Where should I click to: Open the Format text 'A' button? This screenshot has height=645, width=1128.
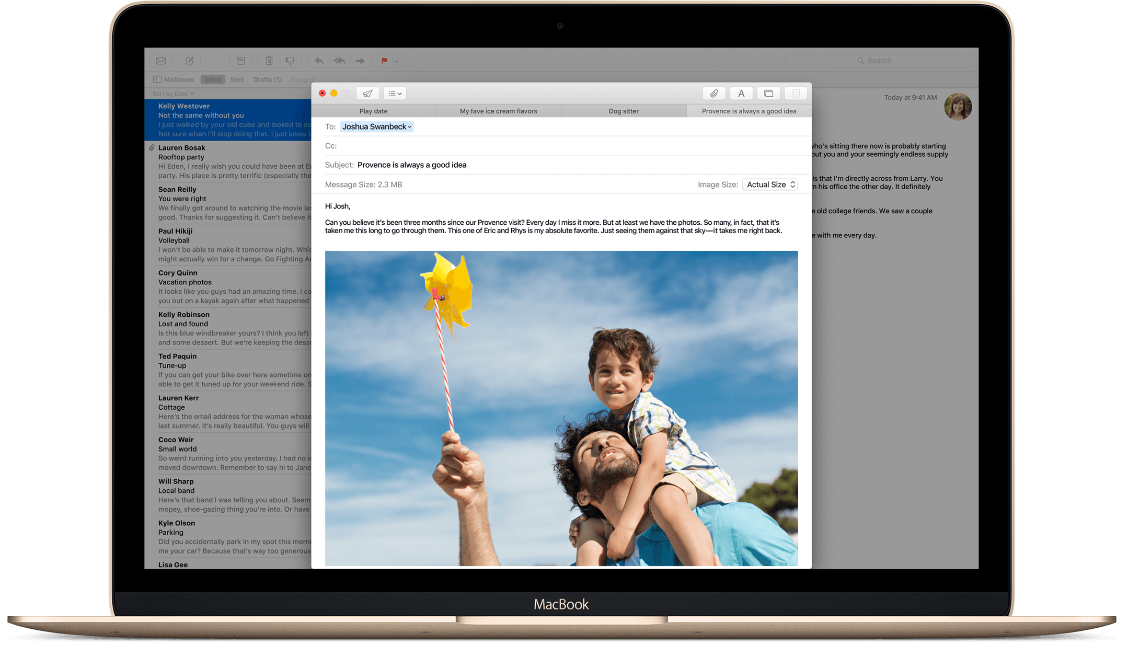(x=741, y=94)
